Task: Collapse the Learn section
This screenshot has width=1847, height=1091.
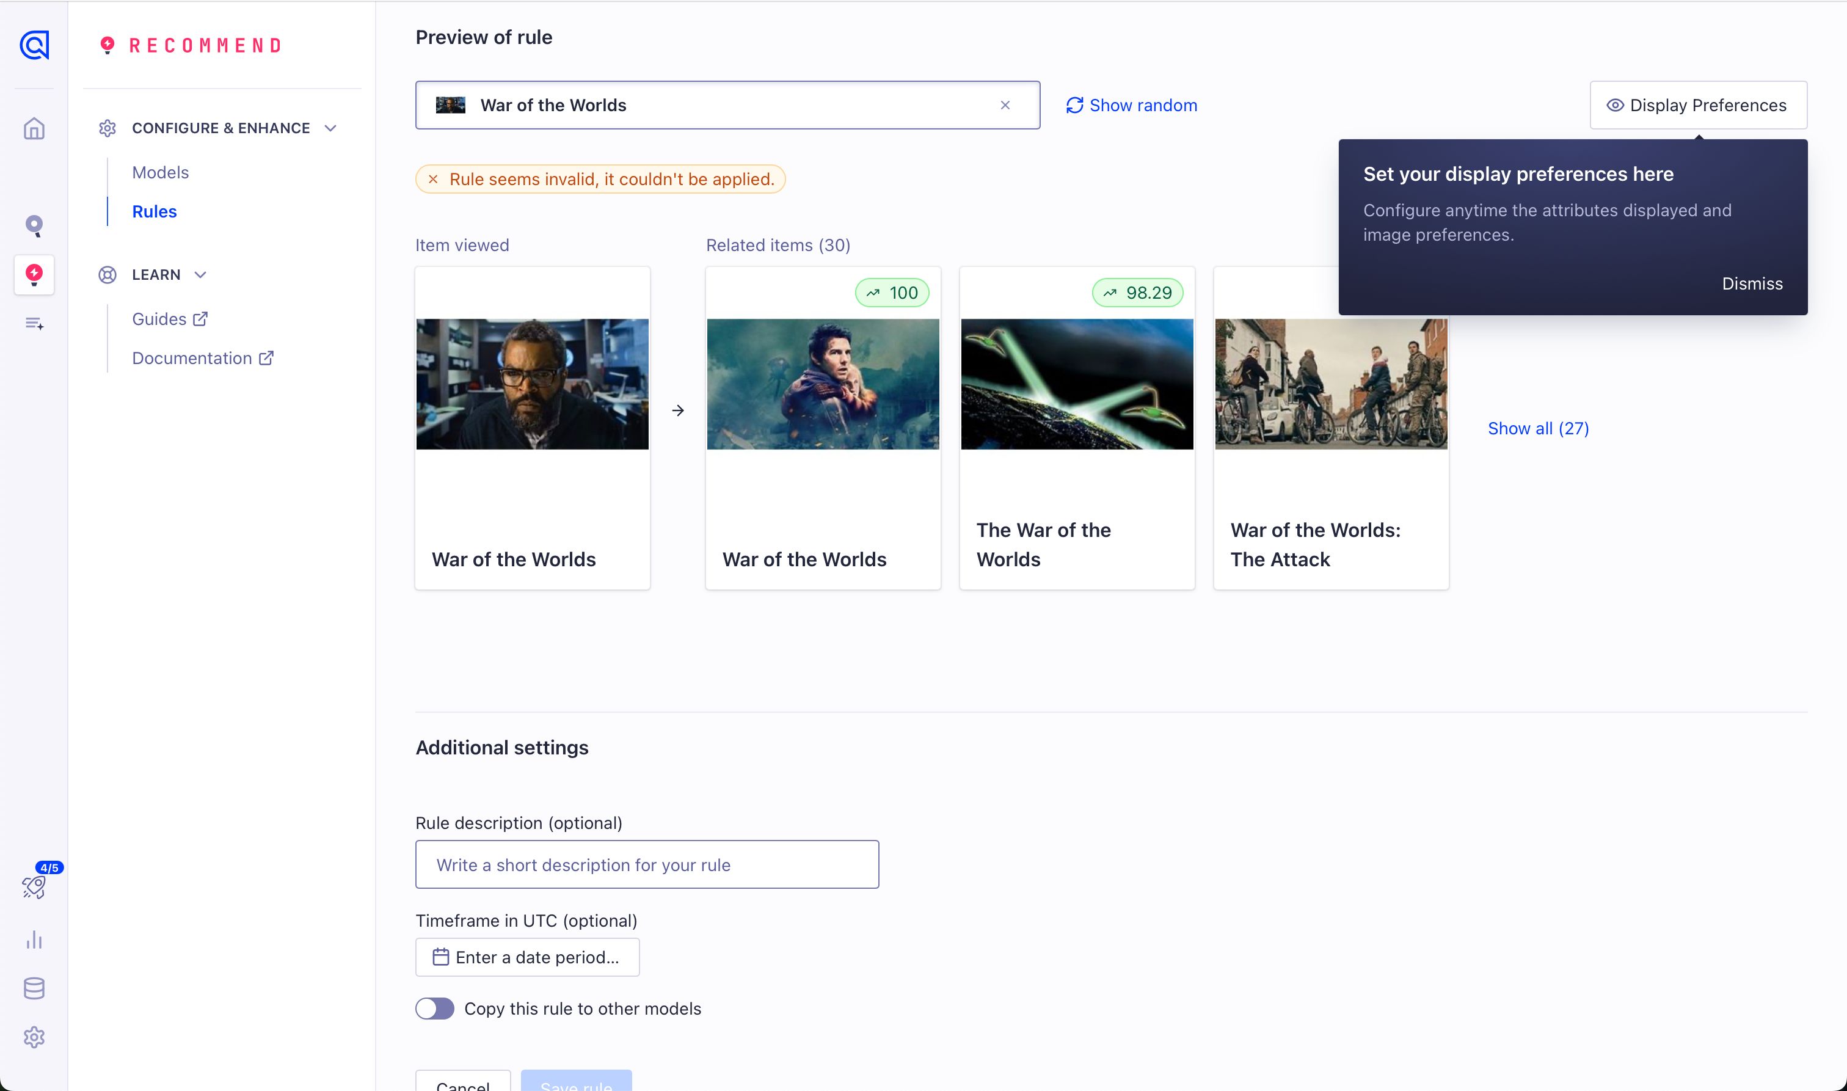Action: tap(200, 275)
